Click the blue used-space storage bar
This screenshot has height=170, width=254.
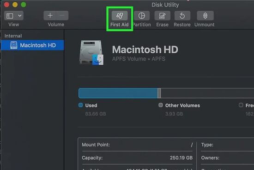pos(118,93)
